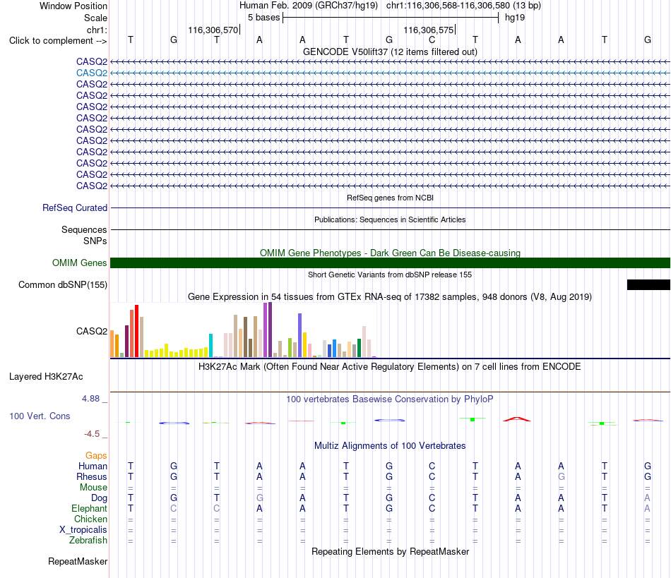Click 'Short Genetic Variants from dbSNP release 155'
The image size is (671, 578).
pyautogui.click(x=390, y=275)
